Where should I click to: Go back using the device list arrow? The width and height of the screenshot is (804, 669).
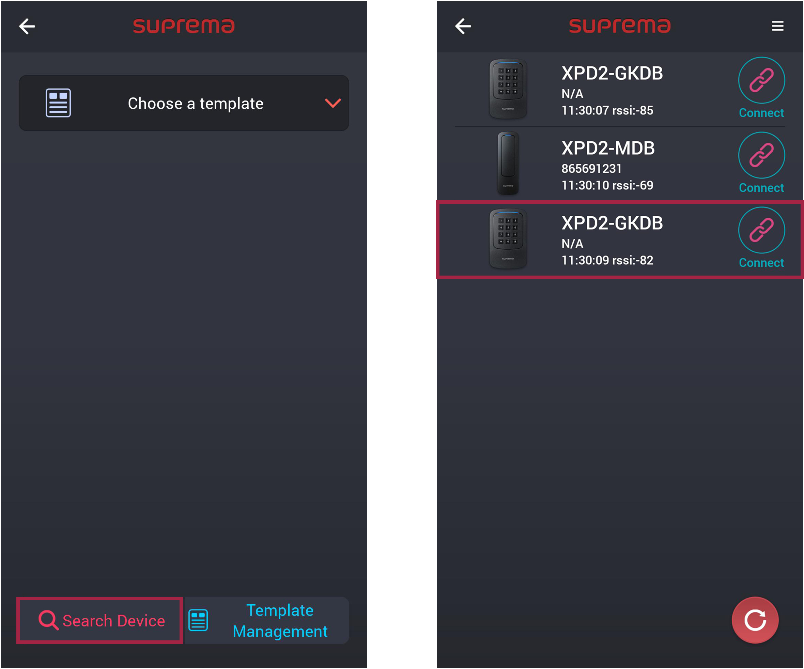click(463, 27)
